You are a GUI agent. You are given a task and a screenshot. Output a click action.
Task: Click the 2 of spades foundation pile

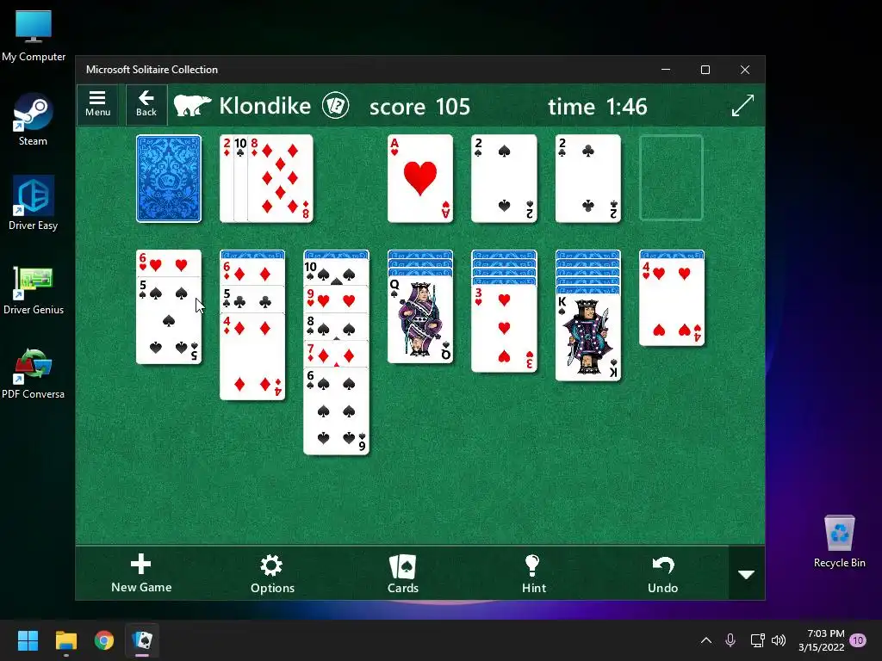pyautogui.click(x=504, y=178)
